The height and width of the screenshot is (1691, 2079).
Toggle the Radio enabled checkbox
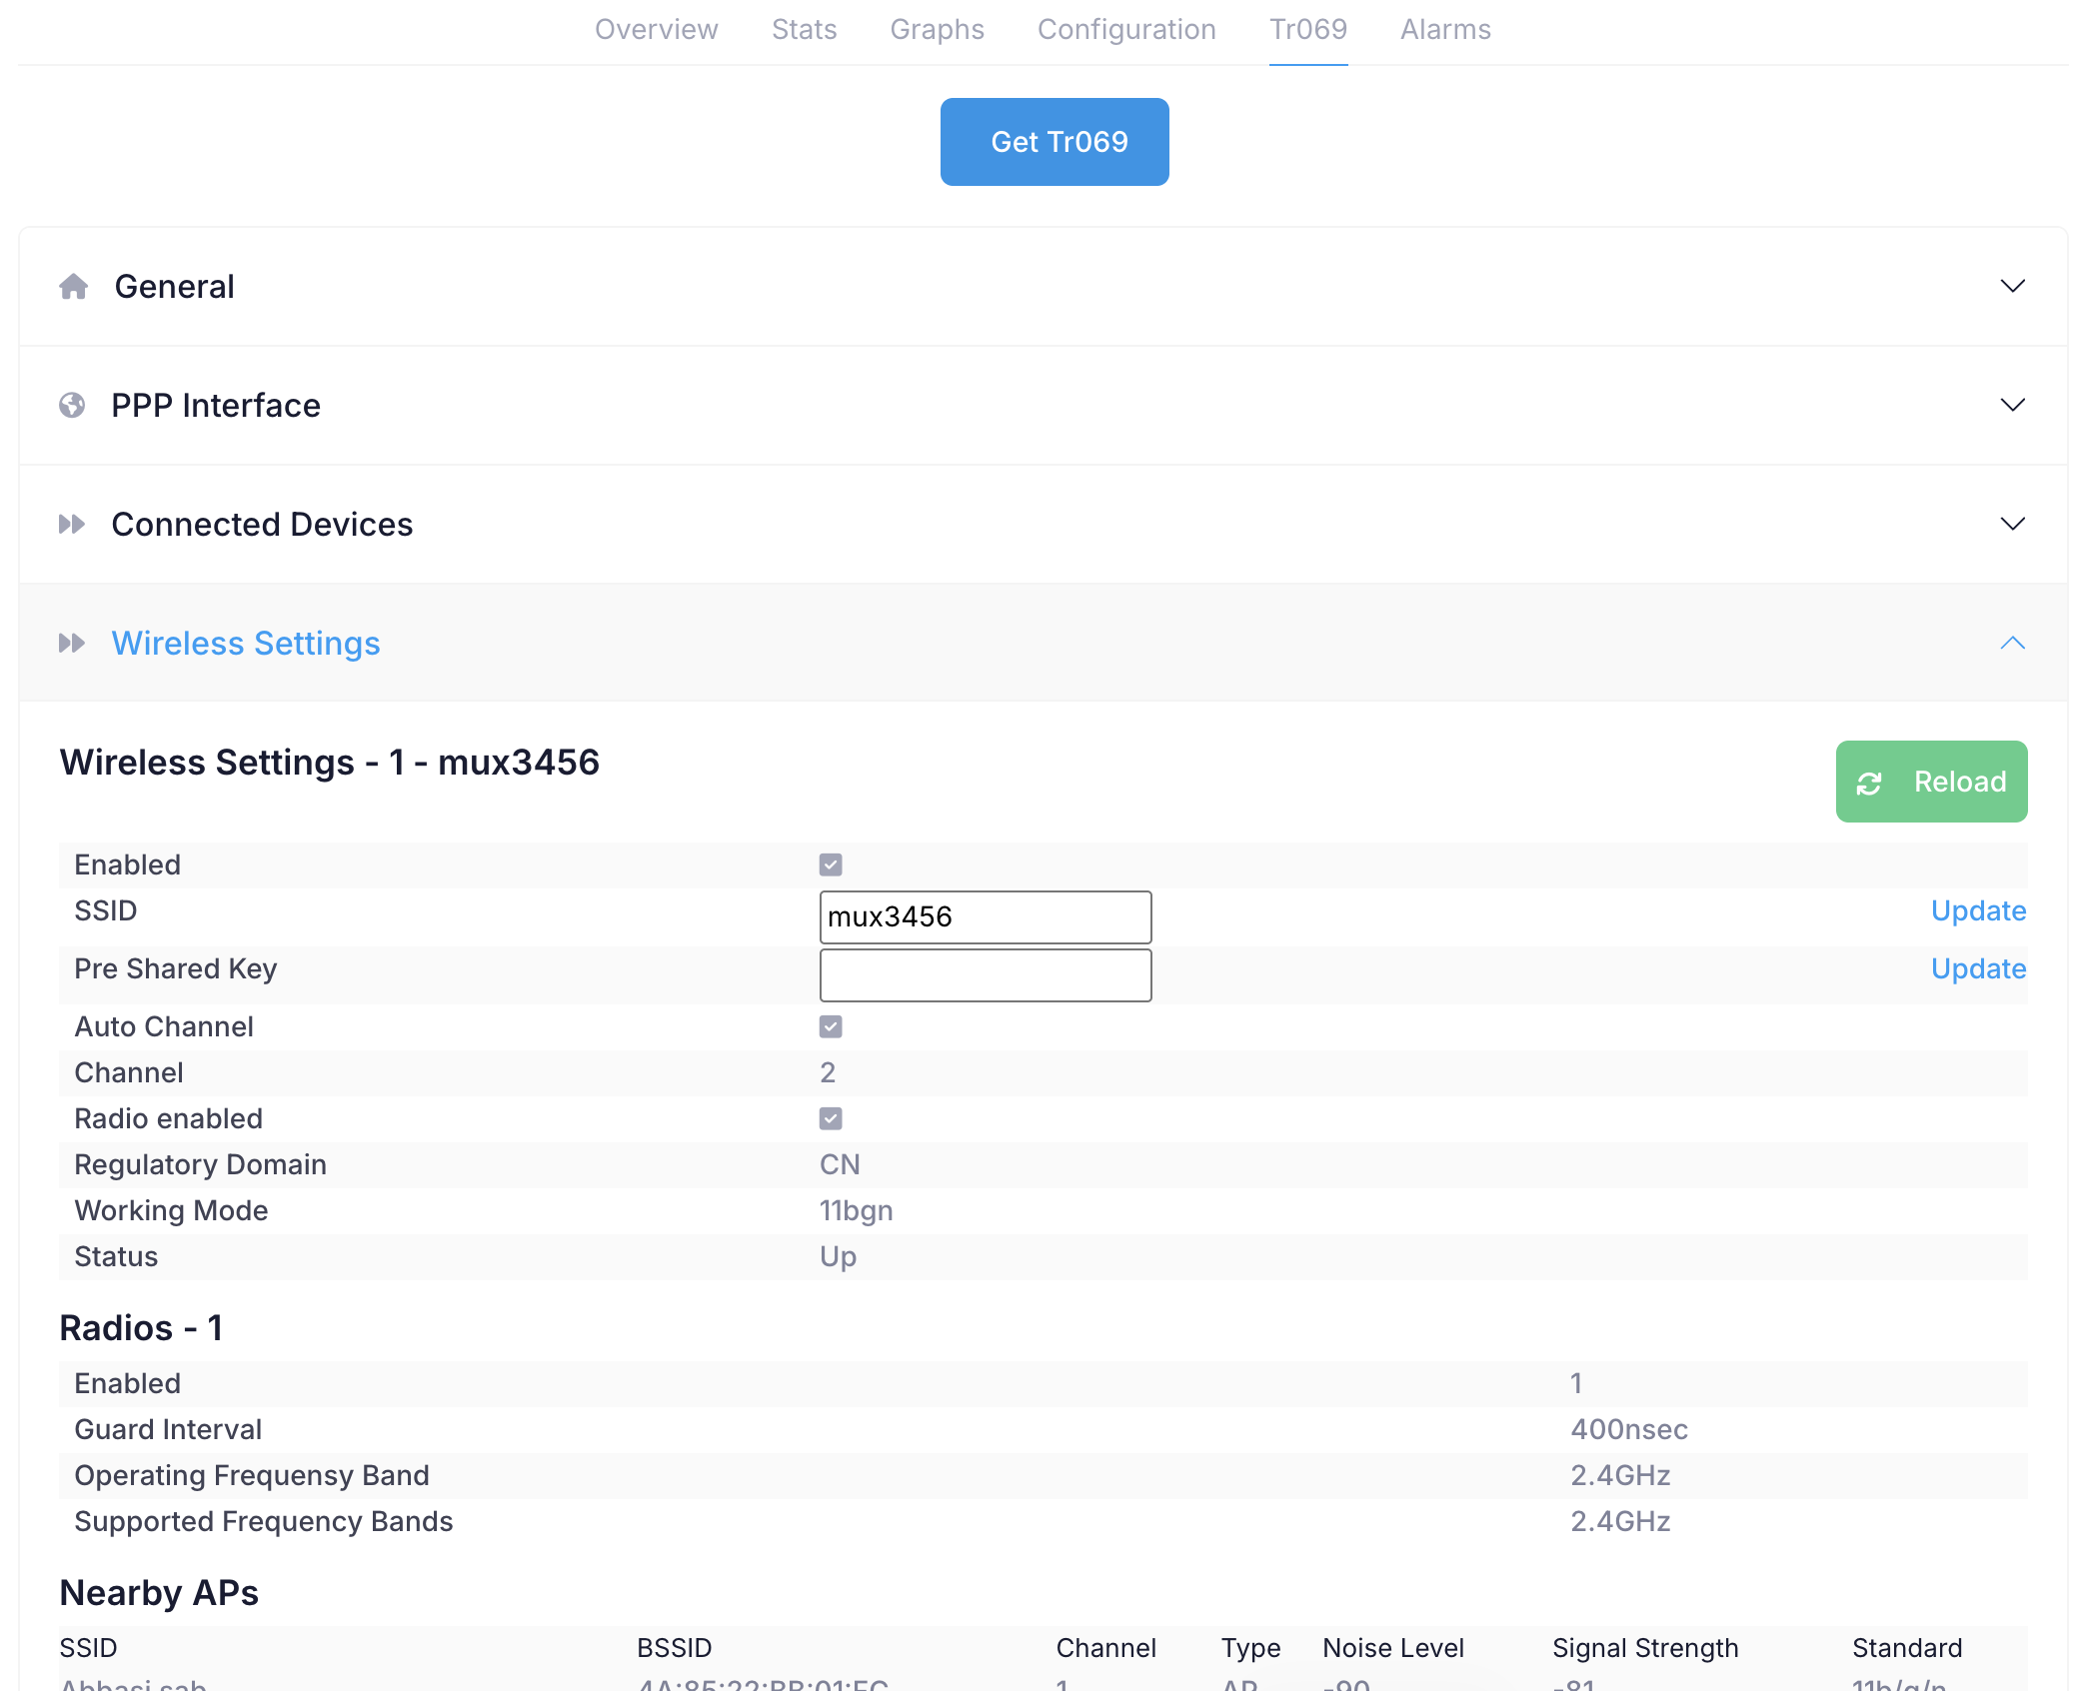[831, 1118]
